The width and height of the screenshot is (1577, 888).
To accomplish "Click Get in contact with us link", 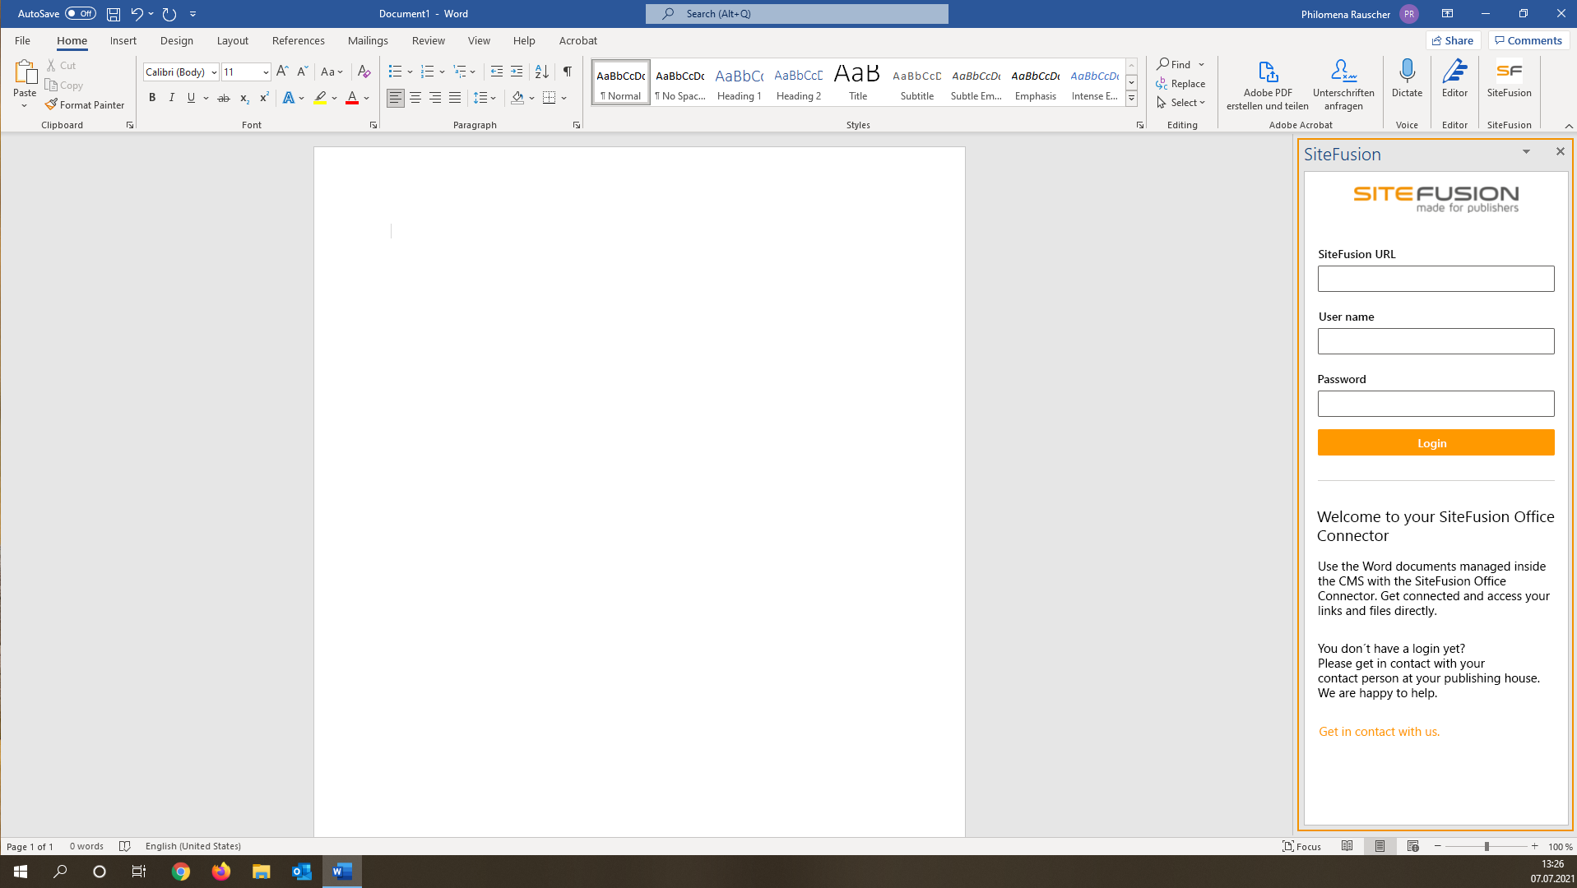I will pyautogui.click(x=1379, y=732).
